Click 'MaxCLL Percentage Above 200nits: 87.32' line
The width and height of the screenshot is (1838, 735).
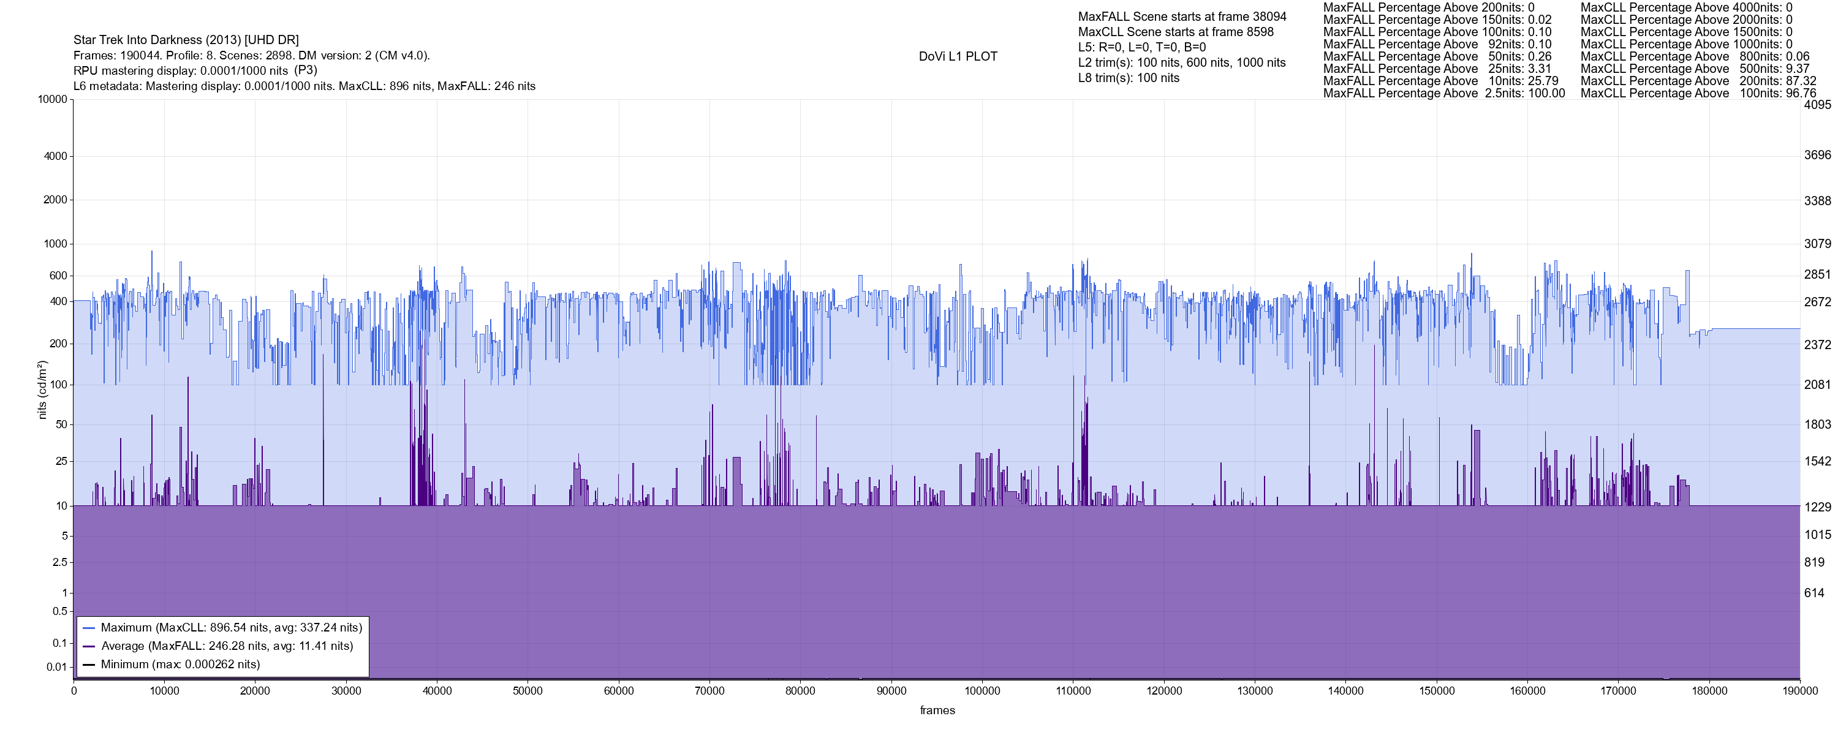click(1698, 81)
